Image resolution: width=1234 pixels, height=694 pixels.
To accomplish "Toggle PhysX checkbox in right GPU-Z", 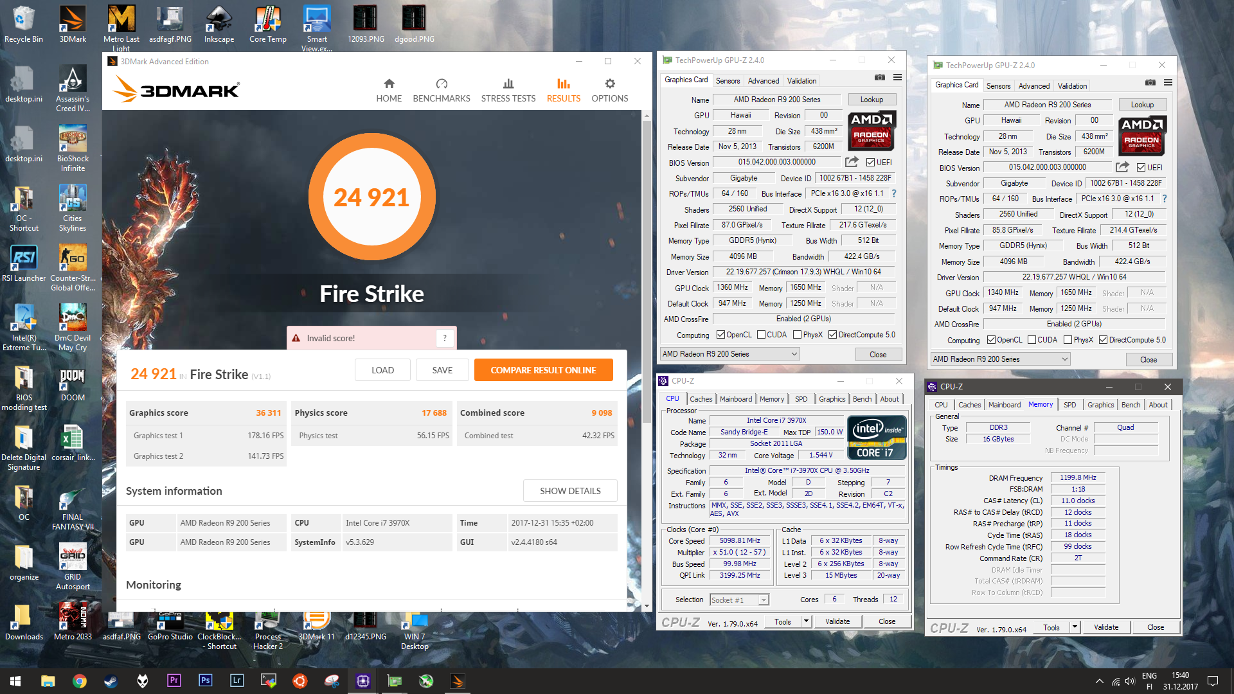I will point(1068,340).
